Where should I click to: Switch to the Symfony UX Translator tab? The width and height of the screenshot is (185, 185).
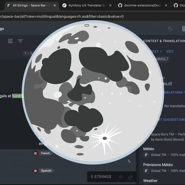(x=87, y=5)
